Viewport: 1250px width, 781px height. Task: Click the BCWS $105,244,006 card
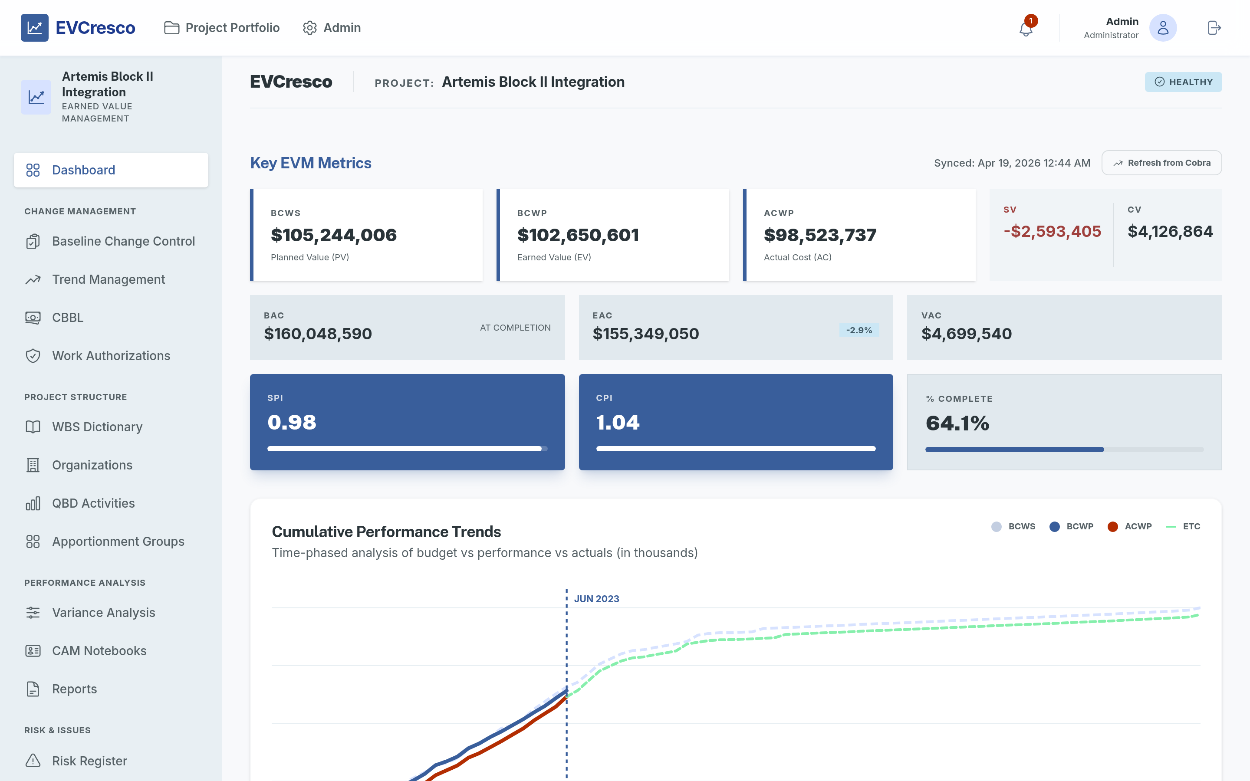coord(366,235)
